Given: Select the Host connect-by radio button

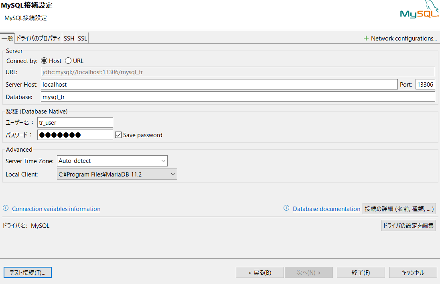Looking at the screenshot, I should (44, 61).
